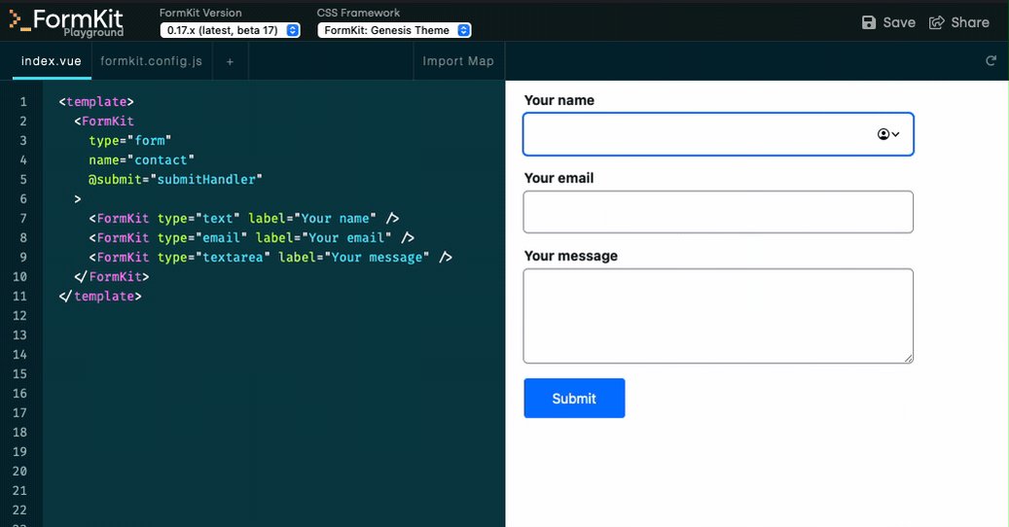Screen dimensions: 1009x527
Task: Click the closing </template> tag in code
Action: pos(100,297)
